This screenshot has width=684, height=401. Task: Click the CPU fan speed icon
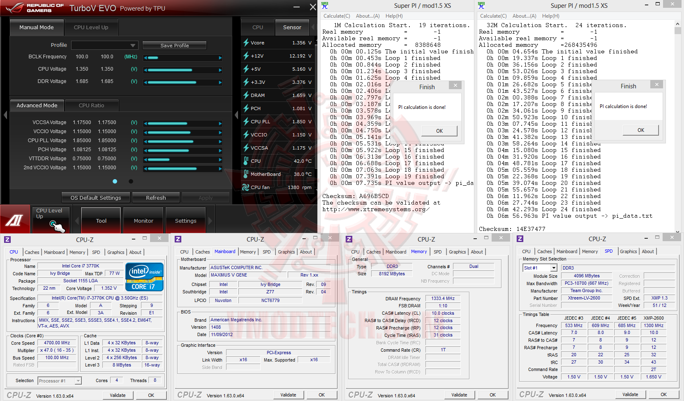point(246,187)
